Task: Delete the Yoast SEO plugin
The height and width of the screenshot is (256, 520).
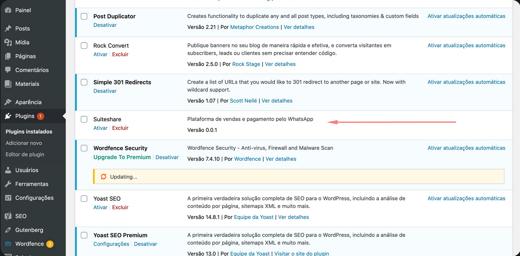Action: tap(120, 207)
